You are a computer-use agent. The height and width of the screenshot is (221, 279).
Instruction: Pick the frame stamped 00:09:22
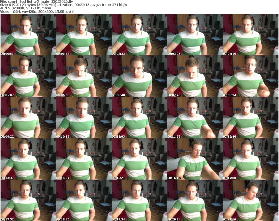pyautogui.click(x=28, y=118)
